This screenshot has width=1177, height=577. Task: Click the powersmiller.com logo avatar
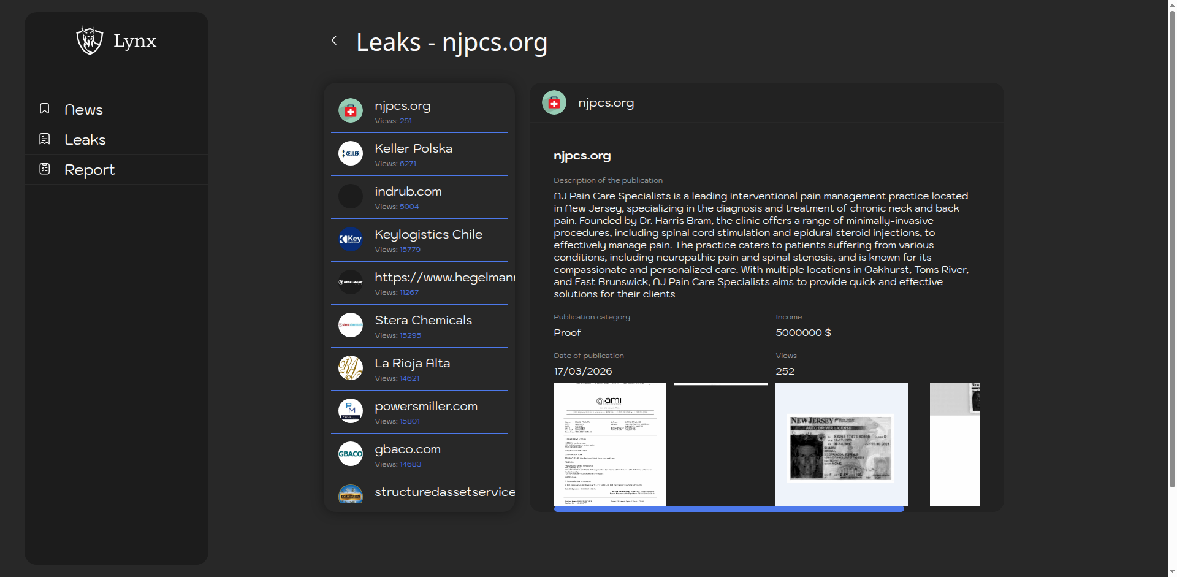pos(351,411)
